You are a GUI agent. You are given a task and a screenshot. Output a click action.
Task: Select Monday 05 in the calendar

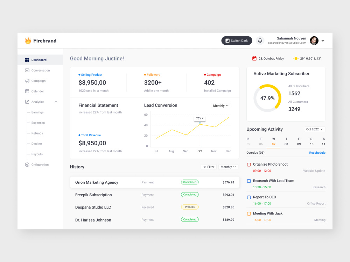pos(248,142)
